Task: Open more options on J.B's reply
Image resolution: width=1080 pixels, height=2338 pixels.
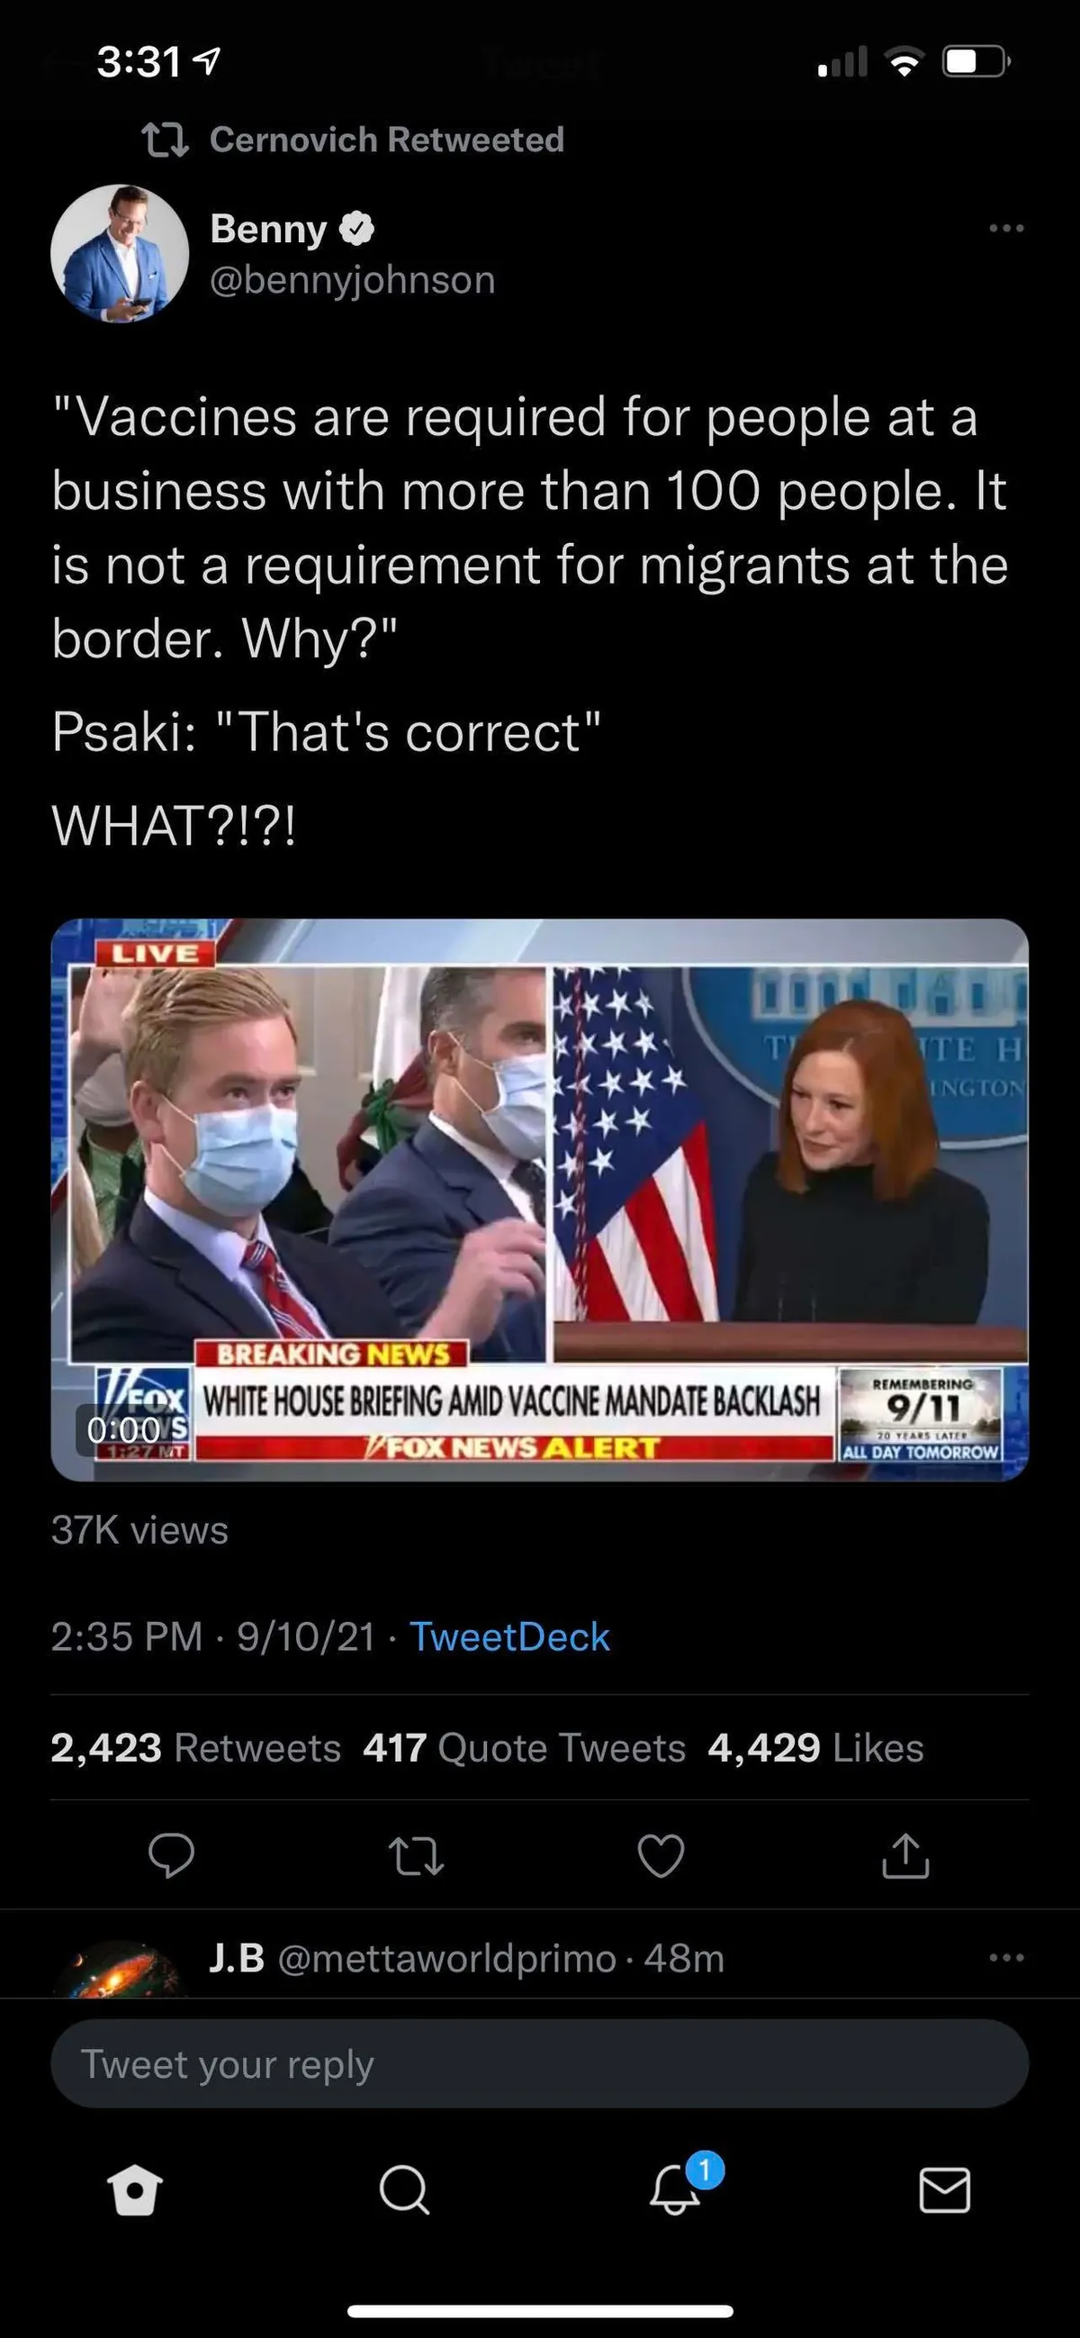Action: point(1006,1958)
